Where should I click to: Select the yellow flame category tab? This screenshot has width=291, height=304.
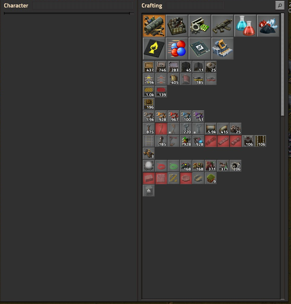[x=154, y=49]
